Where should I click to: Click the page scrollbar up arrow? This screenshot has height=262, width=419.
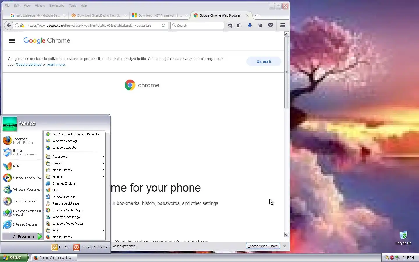286,34
